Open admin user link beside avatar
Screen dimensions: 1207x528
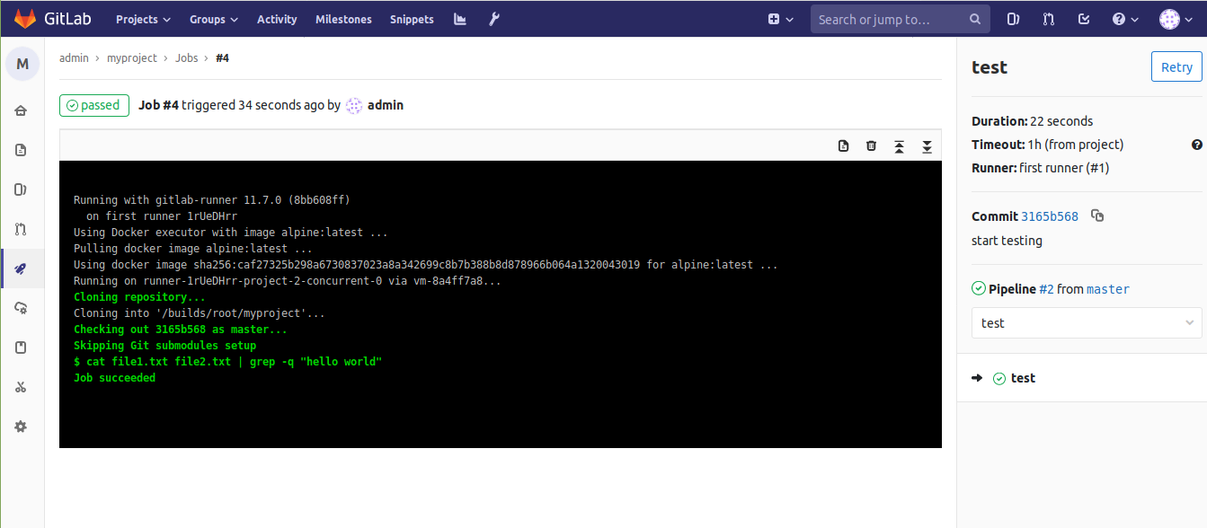coord(386,105)
